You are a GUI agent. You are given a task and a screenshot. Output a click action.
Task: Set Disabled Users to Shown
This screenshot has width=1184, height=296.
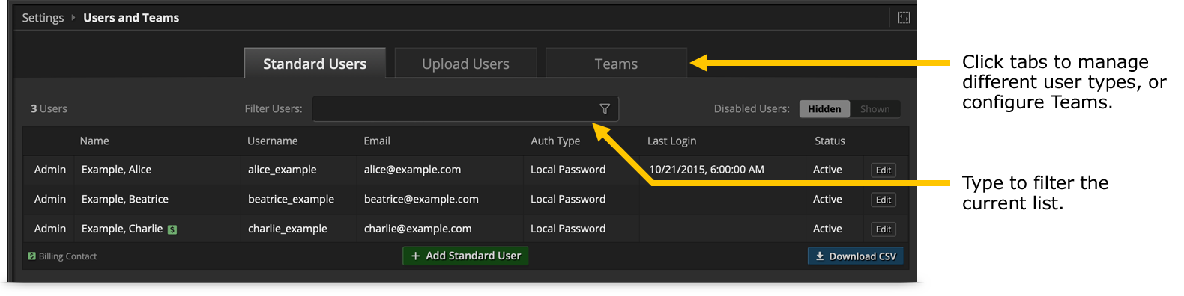tap(875, 109)
